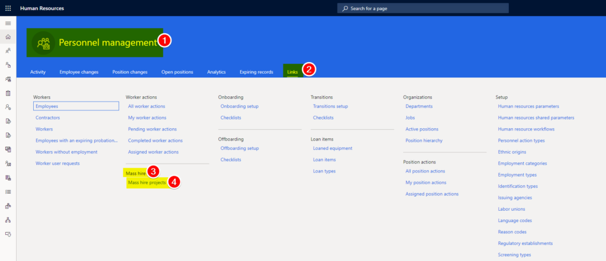Open My worker actions
This screenshot has height=261, width=606.
point(147,118)
